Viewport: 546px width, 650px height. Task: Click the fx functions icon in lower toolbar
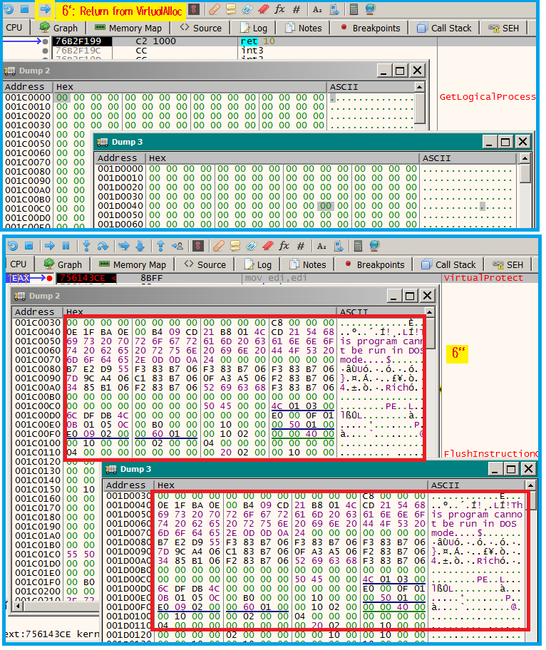coord(284,246)
